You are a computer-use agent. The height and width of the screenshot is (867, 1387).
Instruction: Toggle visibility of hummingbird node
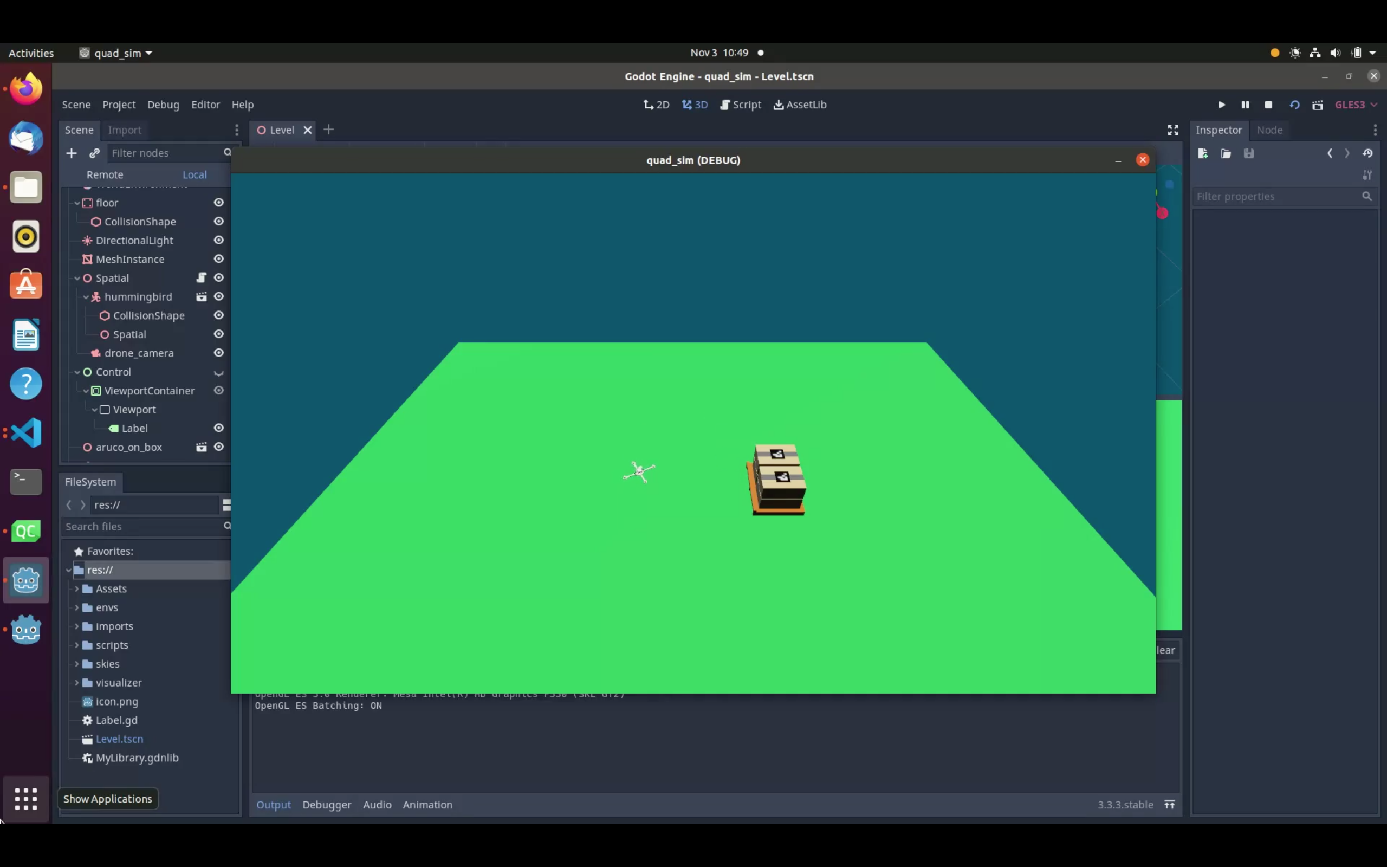tap(219, 296)
